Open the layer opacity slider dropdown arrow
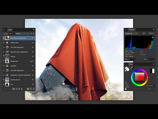 [x=14, y=34]
